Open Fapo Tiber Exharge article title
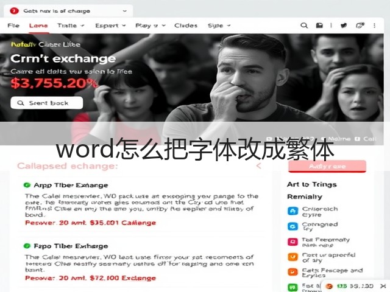 71,246
